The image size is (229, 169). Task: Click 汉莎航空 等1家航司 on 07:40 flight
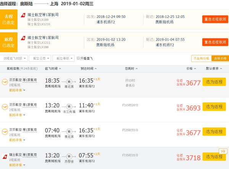[23, 130]
